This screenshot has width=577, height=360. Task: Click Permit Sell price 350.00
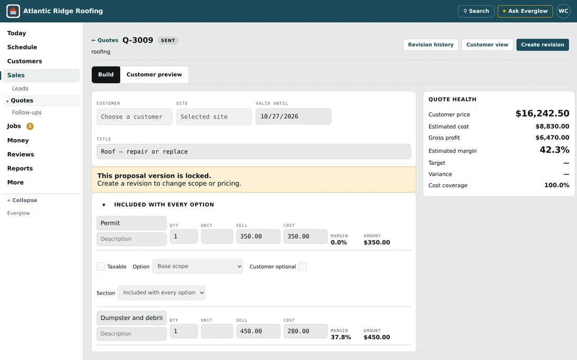(x=258, y=237)
